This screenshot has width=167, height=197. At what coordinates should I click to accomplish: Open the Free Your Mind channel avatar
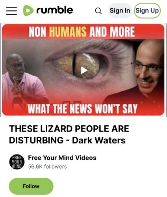17,162
